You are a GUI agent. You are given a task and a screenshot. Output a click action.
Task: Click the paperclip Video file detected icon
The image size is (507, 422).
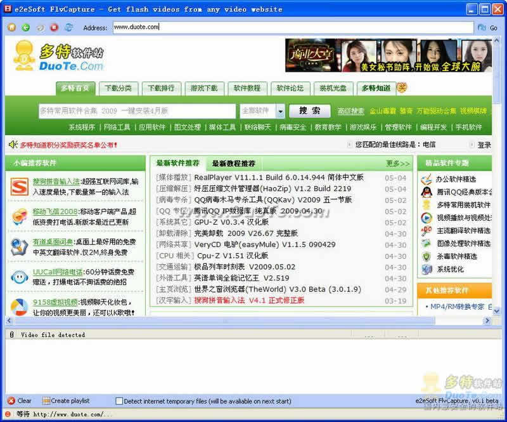12,334
